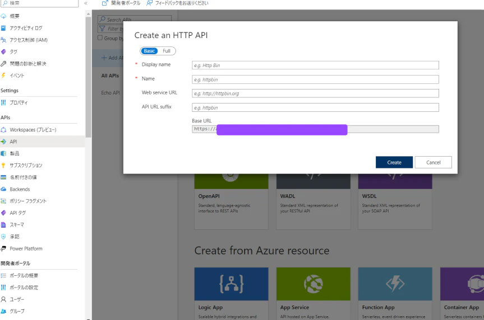Choose the App Service tile
Image resolution: width=484 pixels, height=320 pixels.
point(313,294)
